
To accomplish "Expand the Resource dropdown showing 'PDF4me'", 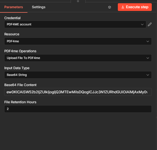I will click(75, 41).
